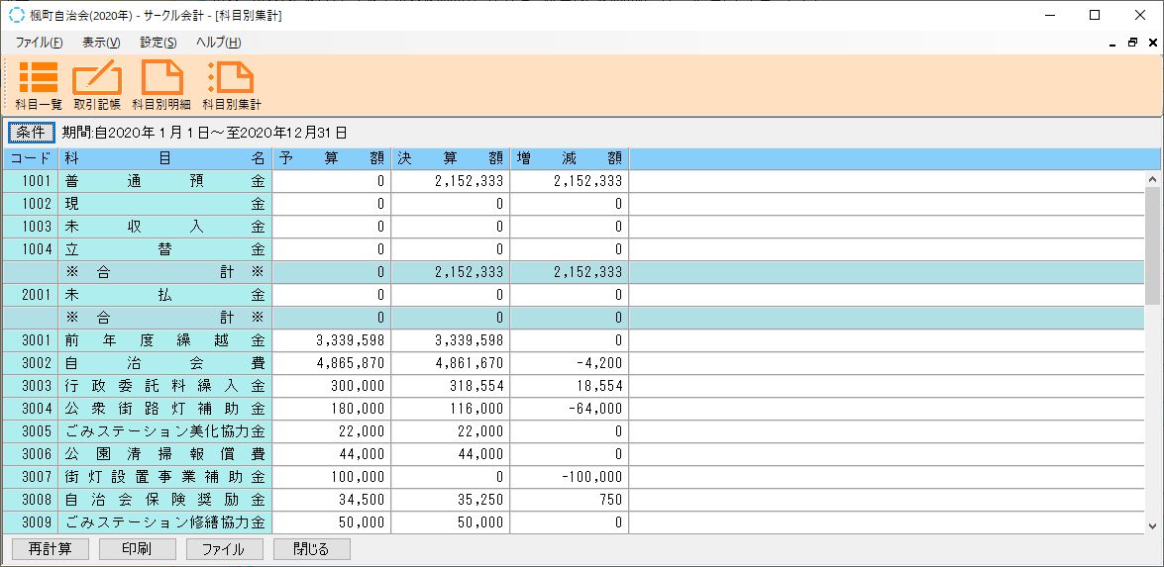Open the 表示(V) menu
Screen dimensions: 1164x567
point(101,43)
